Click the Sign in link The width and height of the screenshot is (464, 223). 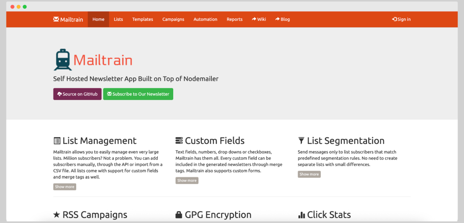point(401,19)
